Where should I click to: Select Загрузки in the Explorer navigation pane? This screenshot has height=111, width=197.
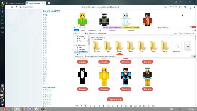[x=80, y=36]
